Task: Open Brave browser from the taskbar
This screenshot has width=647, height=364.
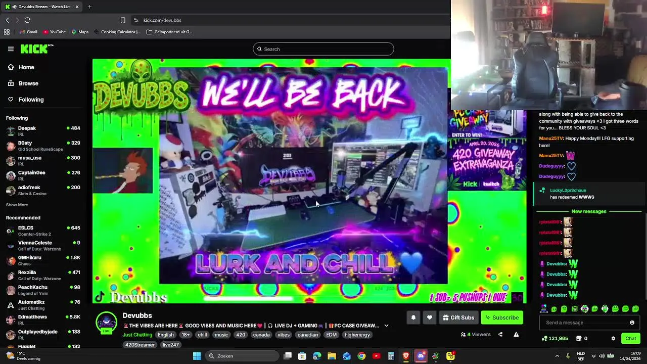Action: coord(406,356)
